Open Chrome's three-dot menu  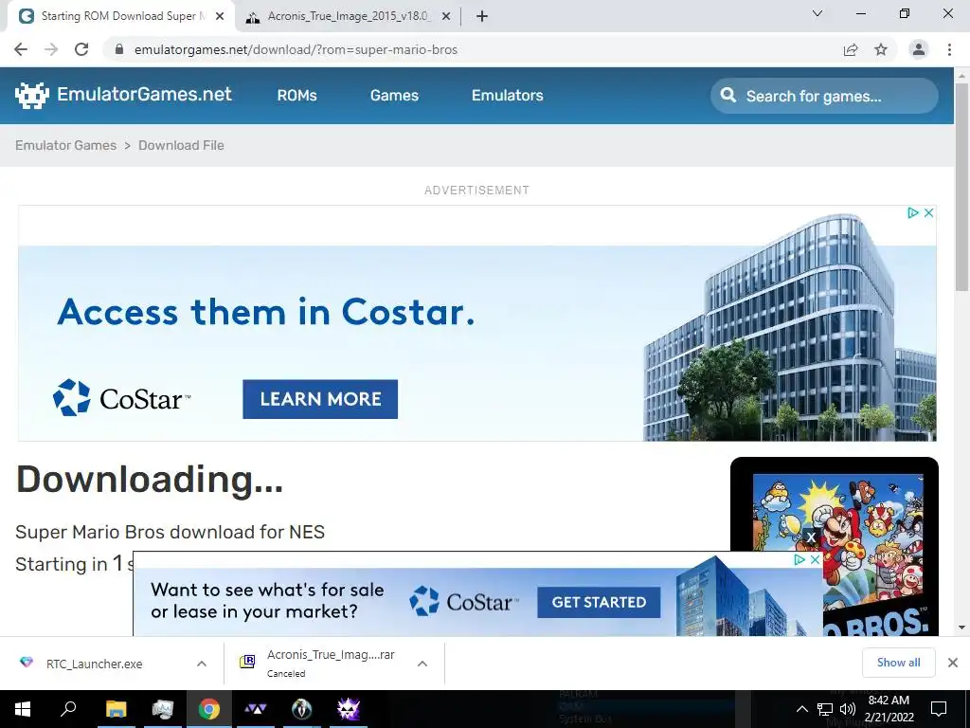coord(949,49)
